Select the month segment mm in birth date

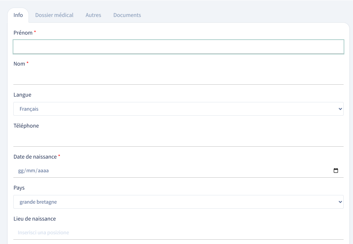[31, 171]
